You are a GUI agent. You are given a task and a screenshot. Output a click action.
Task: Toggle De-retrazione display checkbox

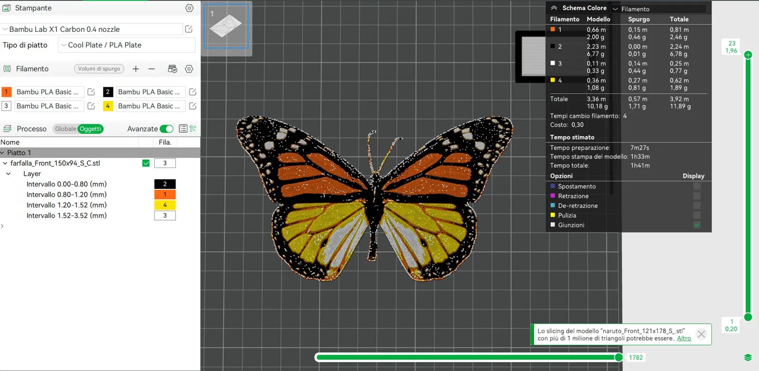[697, 205]
